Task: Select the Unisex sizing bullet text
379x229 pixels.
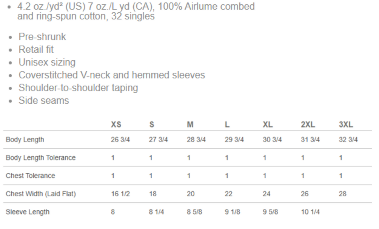Action: [x=47, y=62]
